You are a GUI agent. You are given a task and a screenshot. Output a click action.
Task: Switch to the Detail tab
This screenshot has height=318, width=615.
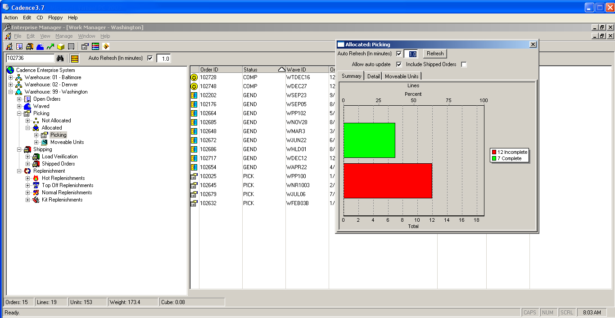[x=373, y=76]
